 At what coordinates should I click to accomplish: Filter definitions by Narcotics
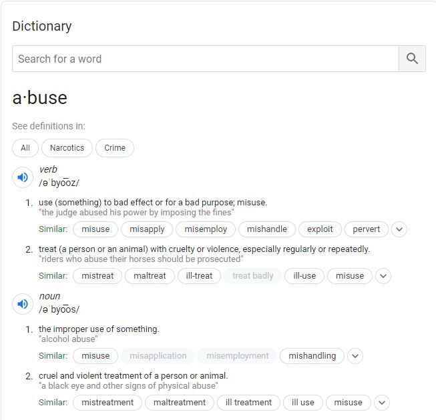67,148
